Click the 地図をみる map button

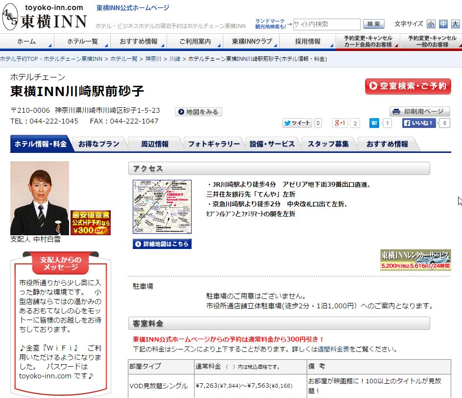pos(198,112)
